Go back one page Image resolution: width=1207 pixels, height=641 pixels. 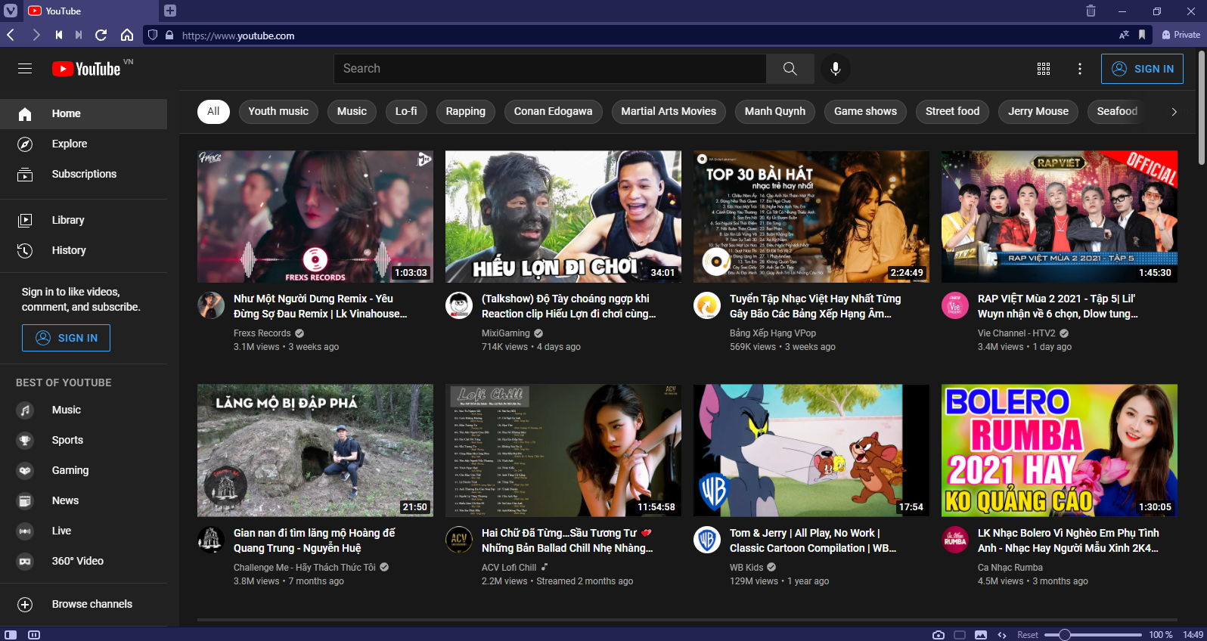pyautogui.click(x=11, y=35)
